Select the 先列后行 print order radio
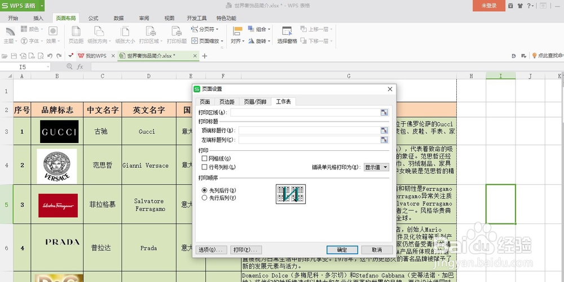Screen dimensions: 564x282 [204, 190]
